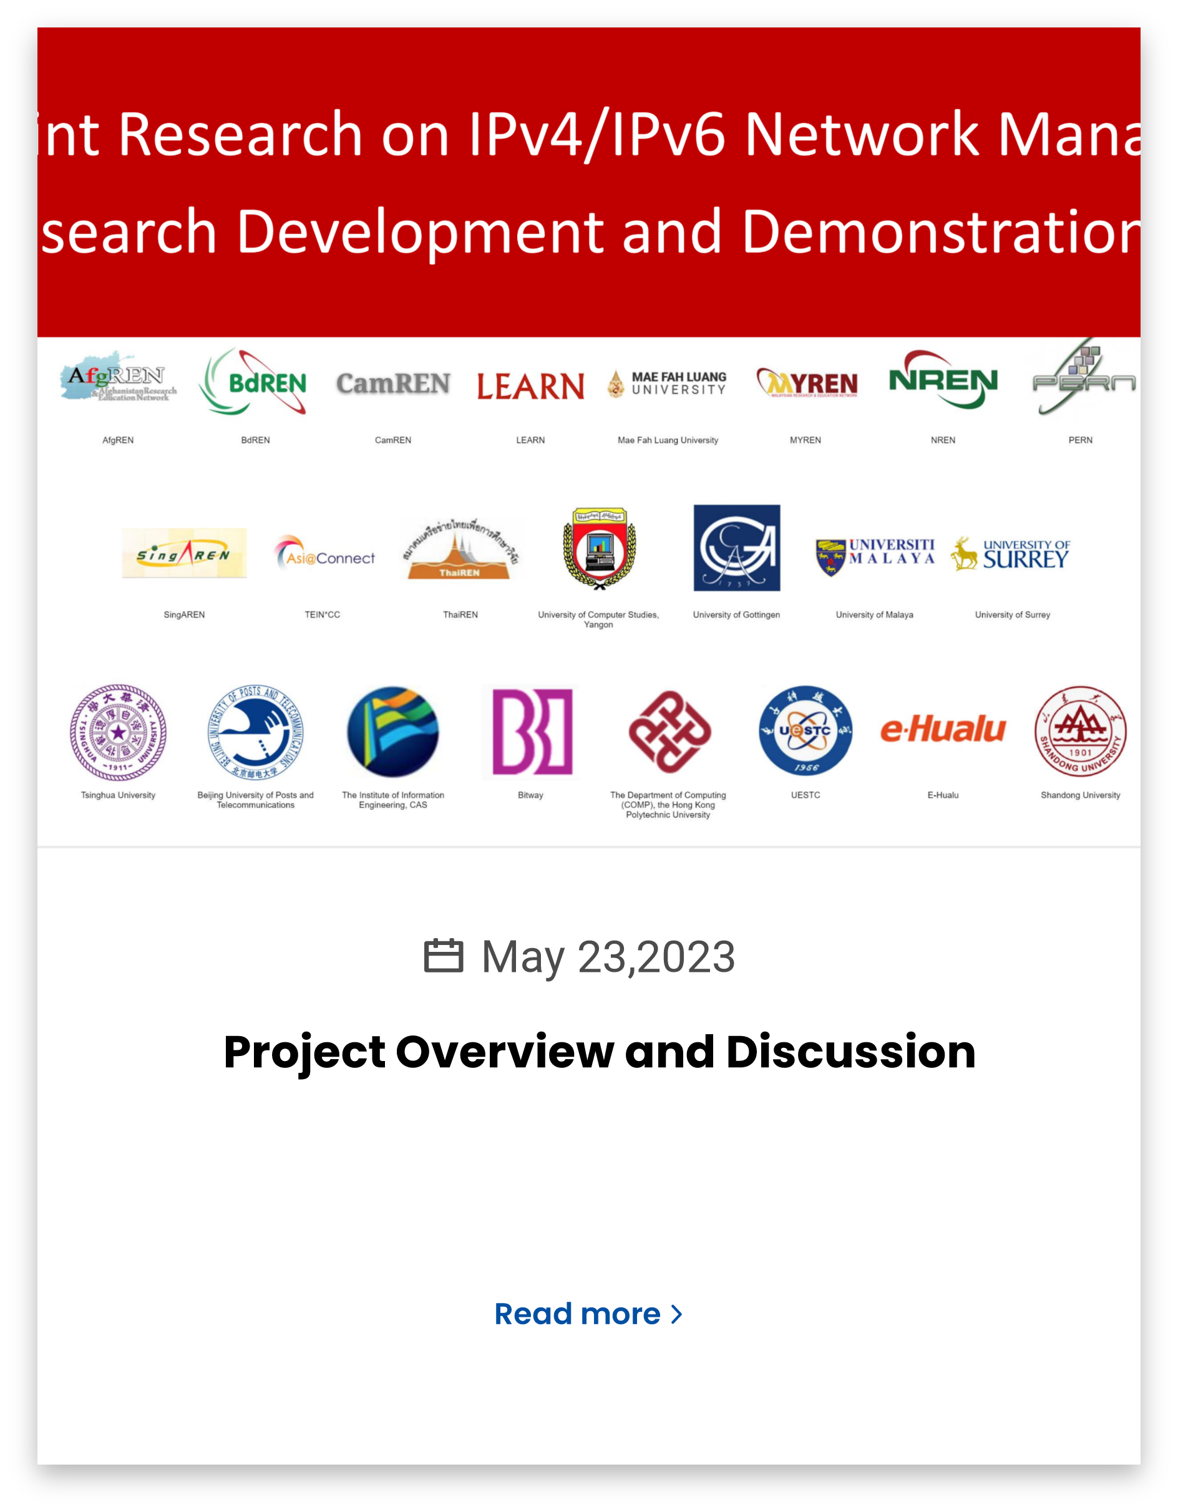1178x1512 pixels.
Task: Click the 'University of Malaya' caption
Action: tap(875, 615)
